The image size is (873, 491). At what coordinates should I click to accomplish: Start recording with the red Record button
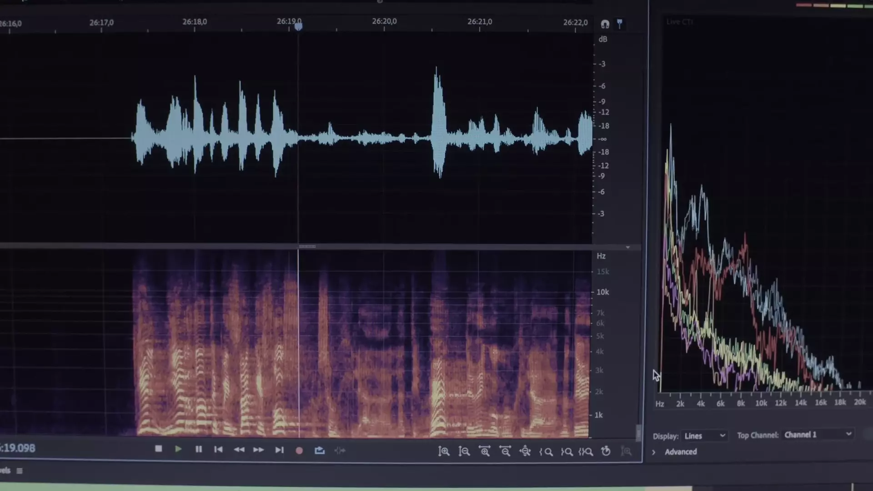[299, 451]
